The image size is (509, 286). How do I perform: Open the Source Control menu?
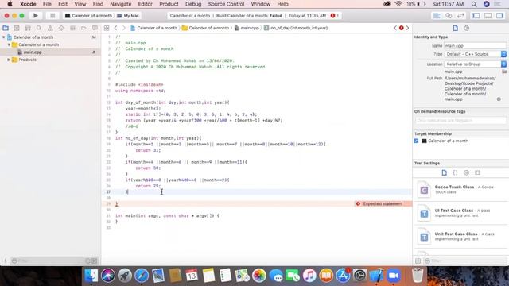(x=226, y=4)
